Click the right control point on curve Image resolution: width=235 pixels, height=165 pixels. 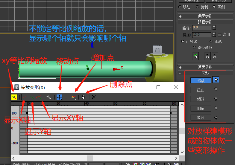pyautogui.click(x=171, y=113)
